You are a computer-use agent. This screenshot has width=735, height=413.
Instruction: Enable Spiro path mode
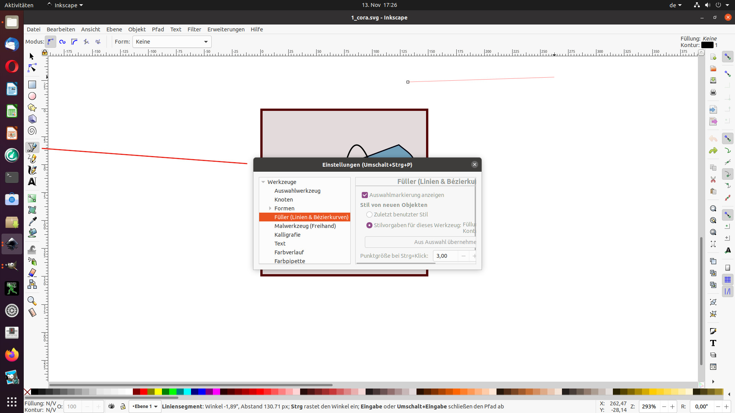[x=62, y=42]
